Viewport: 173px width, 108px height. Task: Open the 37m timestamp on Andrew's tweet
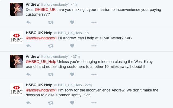(x=76, y=57)
